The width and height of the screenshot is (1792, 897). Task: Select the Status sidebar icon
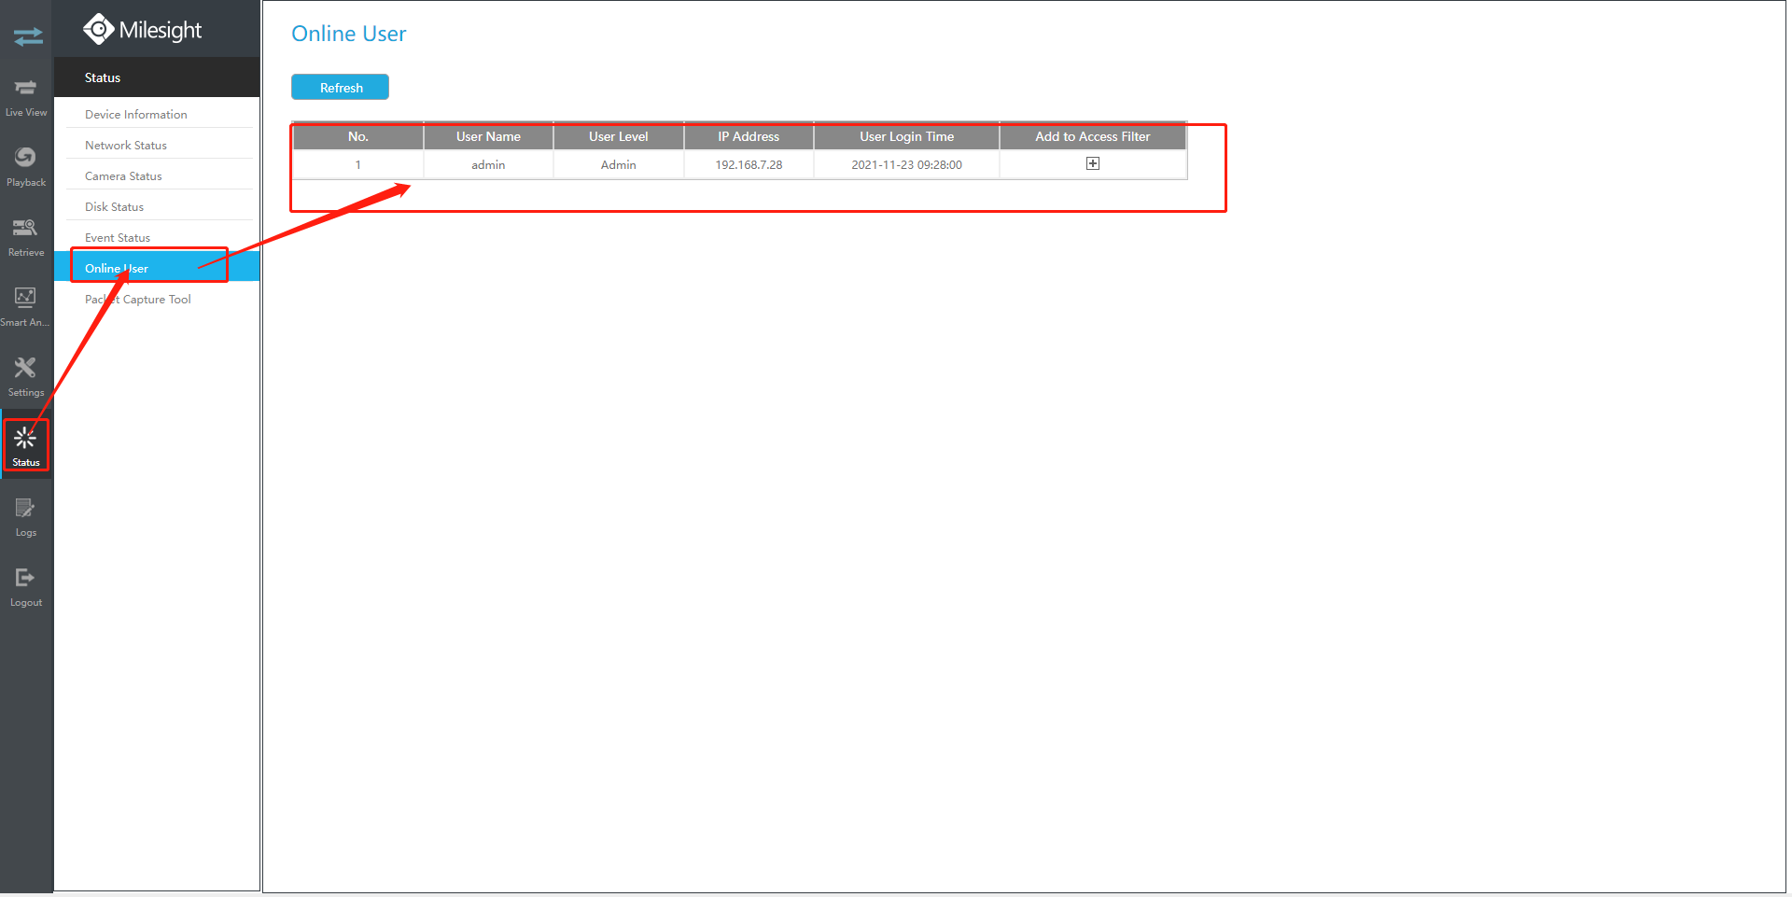[26, 446]
